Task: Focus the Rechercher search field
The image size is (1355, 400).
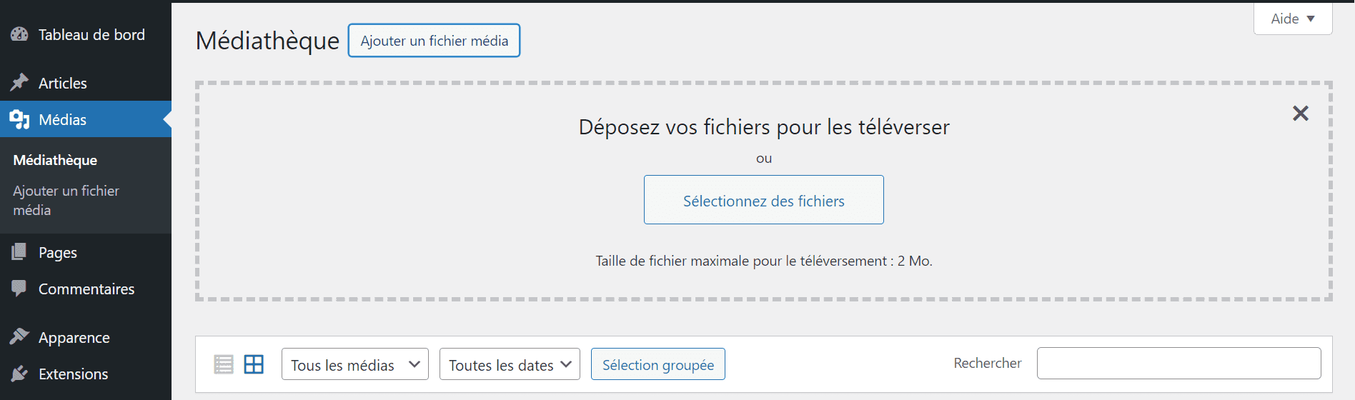Action: pyautogui.click(x=1179, y=364)
